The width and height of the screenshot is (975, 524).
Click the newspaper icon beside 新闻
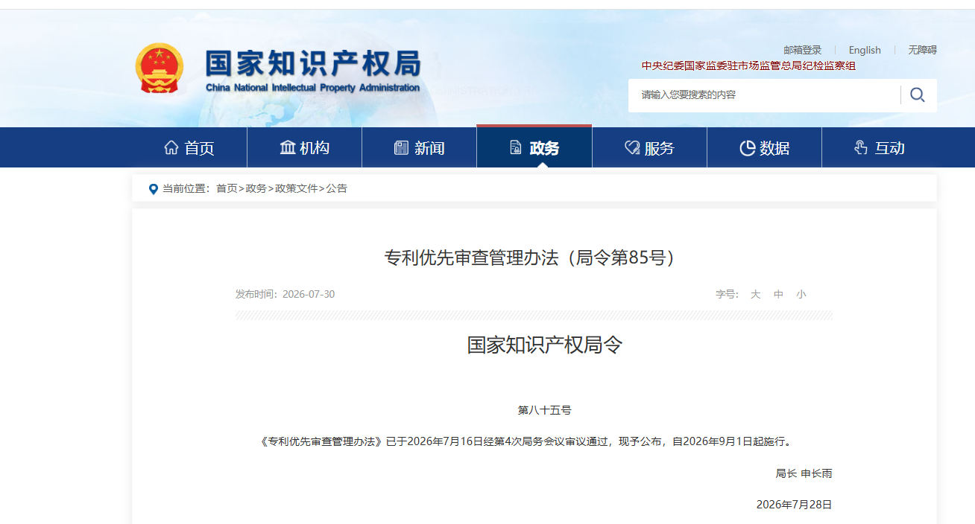coord(401,147)
